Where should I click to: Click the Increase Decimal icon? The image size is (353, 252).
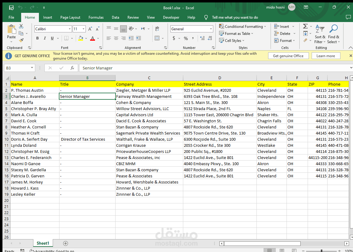pyautogui.click(x=202, y=39)
